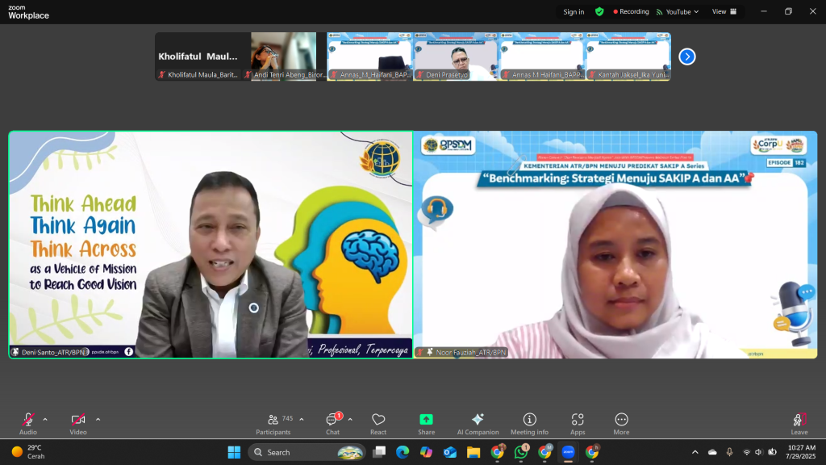Show Meeting info

click(x=529, y=423)
